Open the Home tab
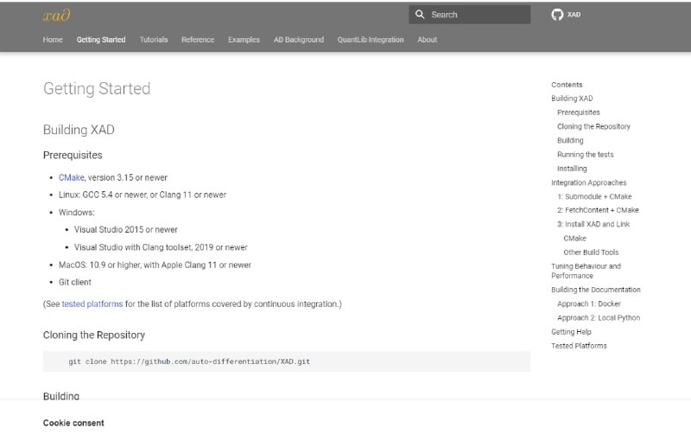 click(x=53, y=40)
